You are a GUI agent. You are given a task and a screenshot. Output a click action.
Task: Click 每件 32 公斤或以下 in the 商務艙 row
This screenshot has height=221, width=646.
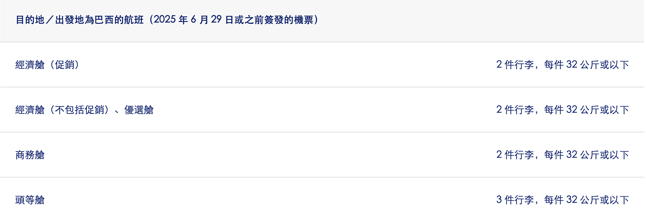(x=587, y=155)
